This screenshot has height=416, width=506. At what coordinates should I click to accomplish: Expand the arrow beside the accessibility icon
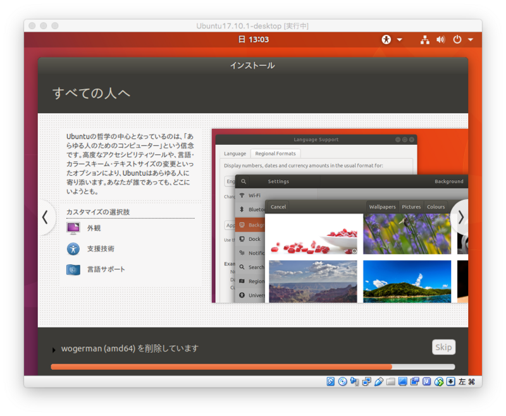(x=400, y=40)
